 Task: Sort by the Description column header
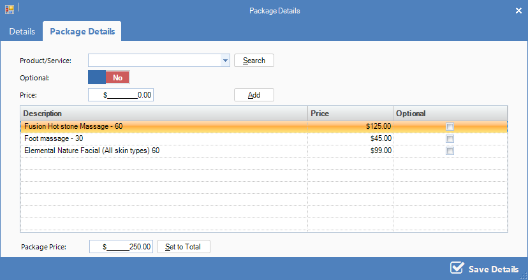coord(163,113)
